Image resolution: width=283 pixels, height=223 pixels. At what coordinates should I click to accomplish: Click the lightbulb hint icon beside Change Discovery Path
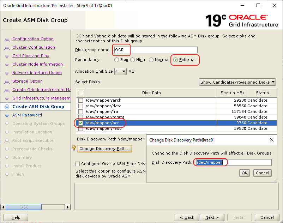pyautogui.click(x=74, y=147)
